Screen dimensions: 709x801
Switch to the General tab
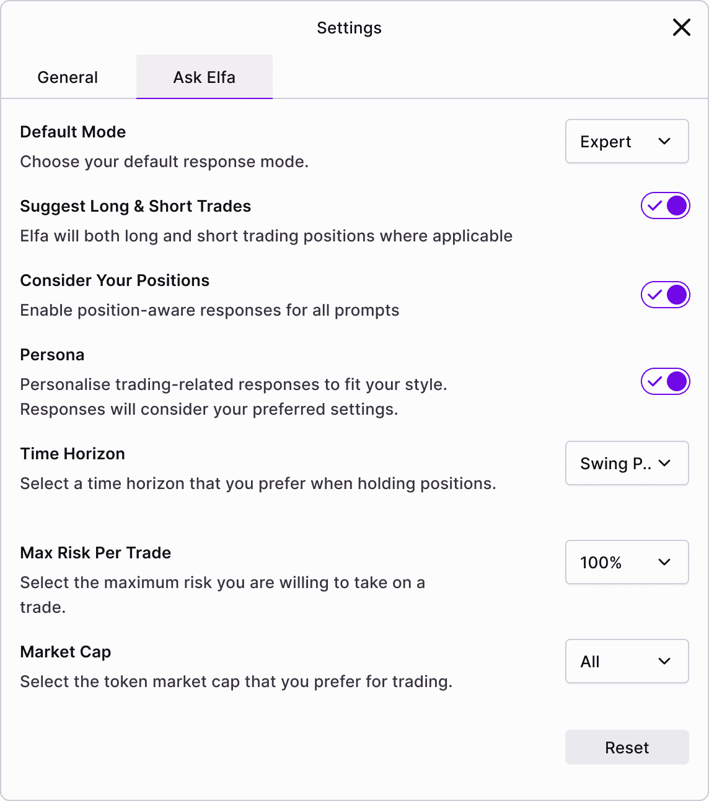click(68, 77)
